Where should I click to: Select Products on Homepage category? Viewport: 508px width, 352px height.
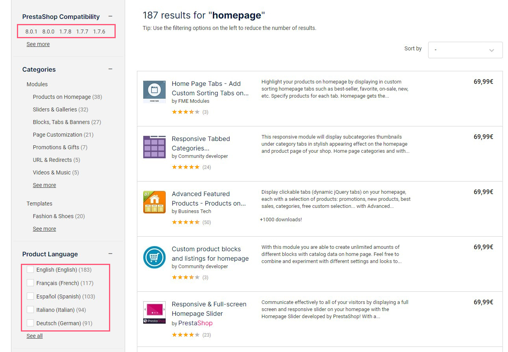coord(67,97)
